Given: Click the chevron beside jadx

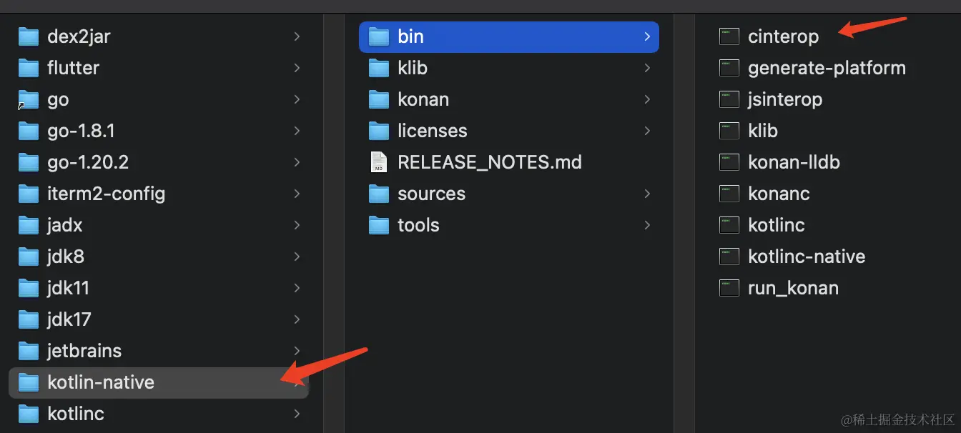Looking at the screenshot, I should (297, 225).
